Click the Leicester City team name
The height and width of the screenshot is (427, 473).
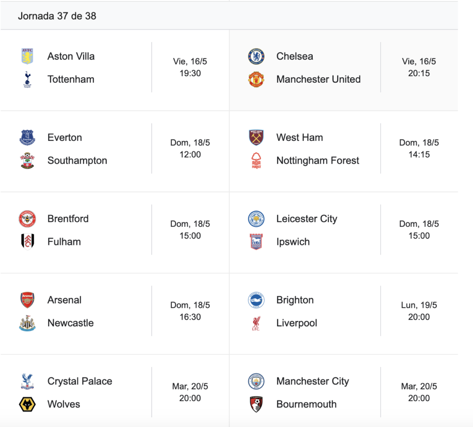click(x=307, y=219)
